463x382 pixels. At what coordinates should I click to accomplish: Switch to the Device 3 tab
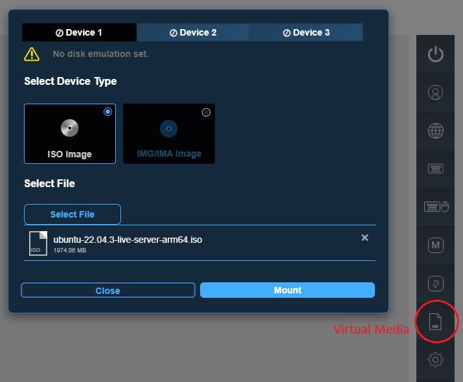[x=306, y=32]
